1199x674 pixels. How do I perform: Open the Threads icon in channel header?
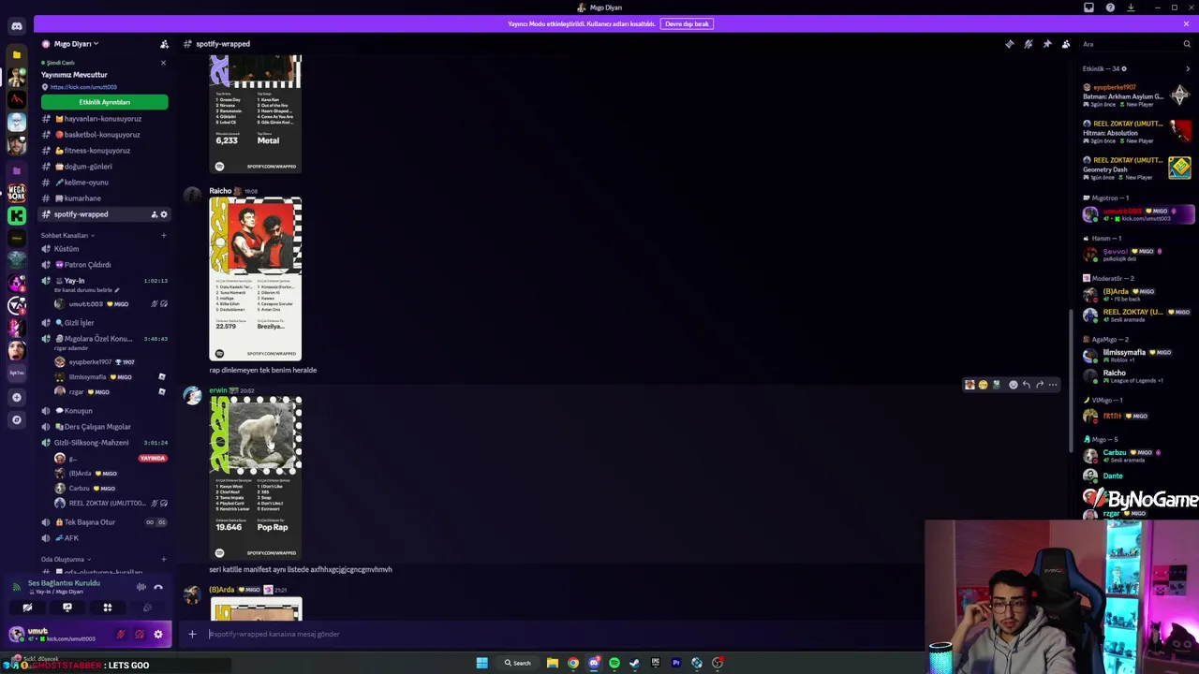coord(1010,44)
